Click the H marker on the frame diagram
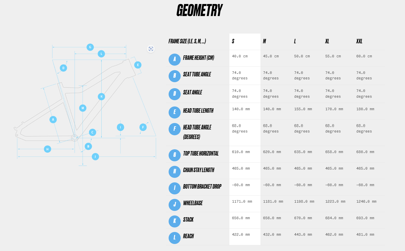 click(47, 149)
